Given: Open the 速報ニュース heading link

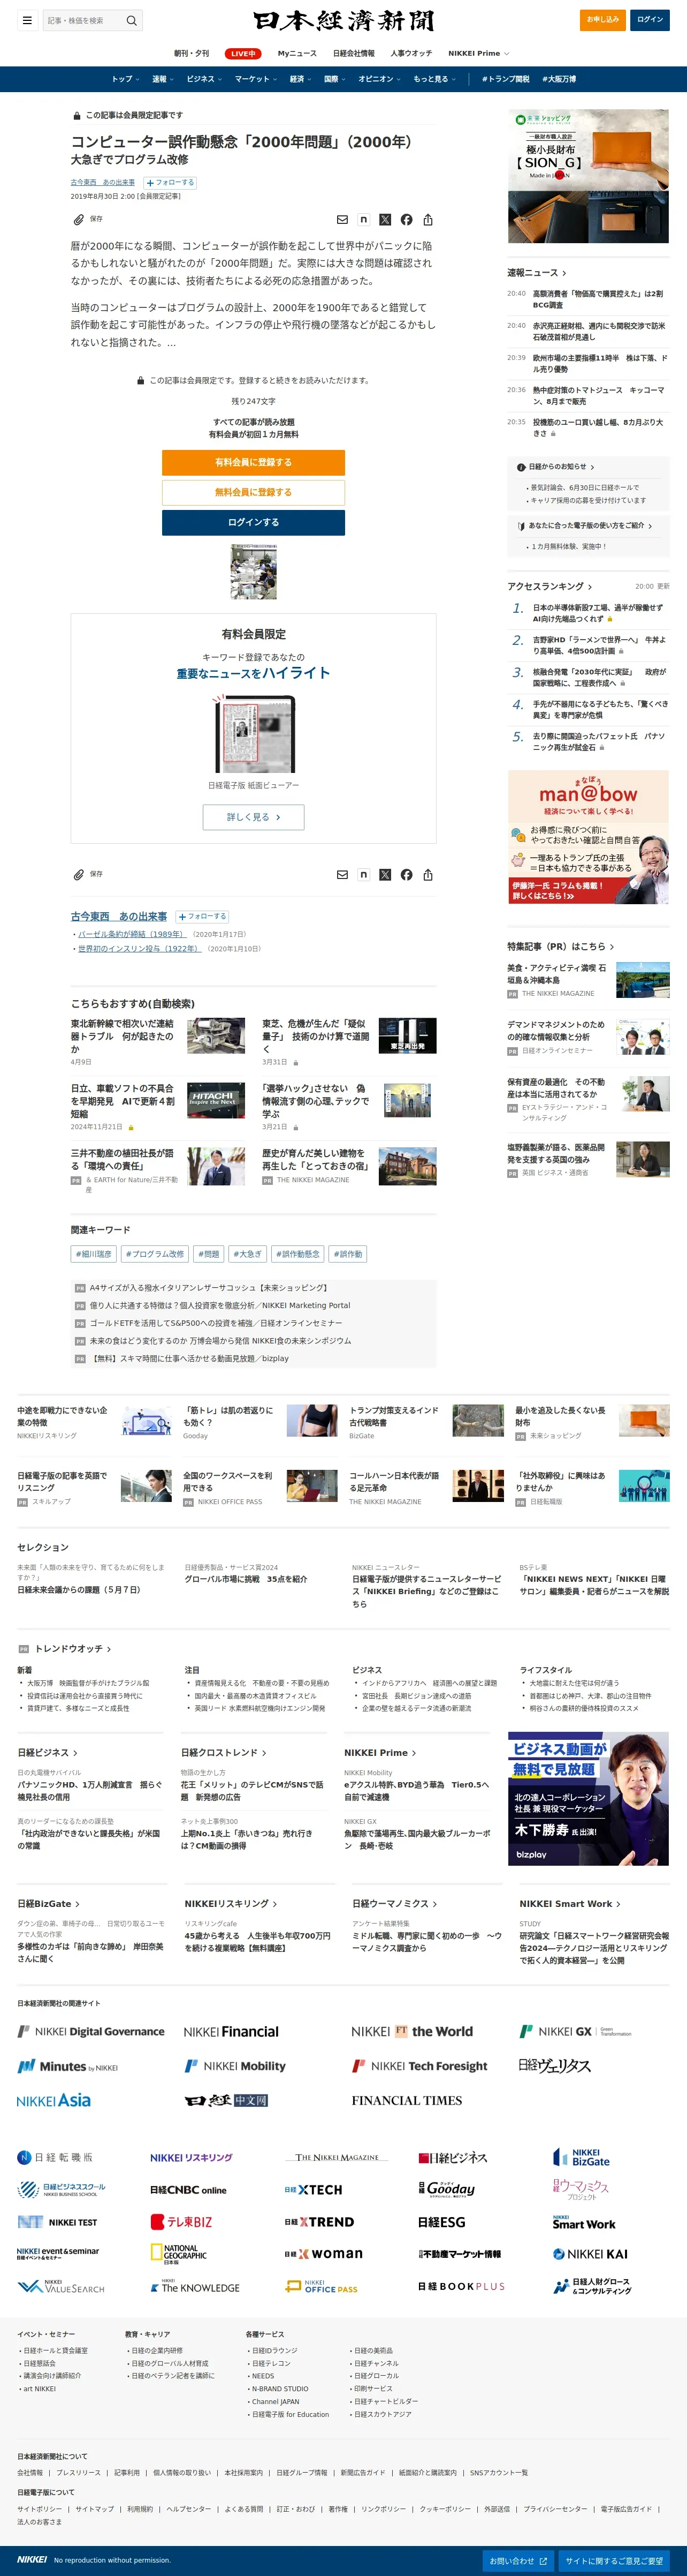Looking at the screenshot, I should point(536,273).
